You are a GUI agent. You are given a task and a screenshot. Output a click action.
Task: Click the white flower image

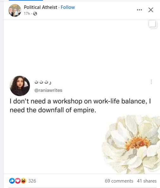click(131, 145)
